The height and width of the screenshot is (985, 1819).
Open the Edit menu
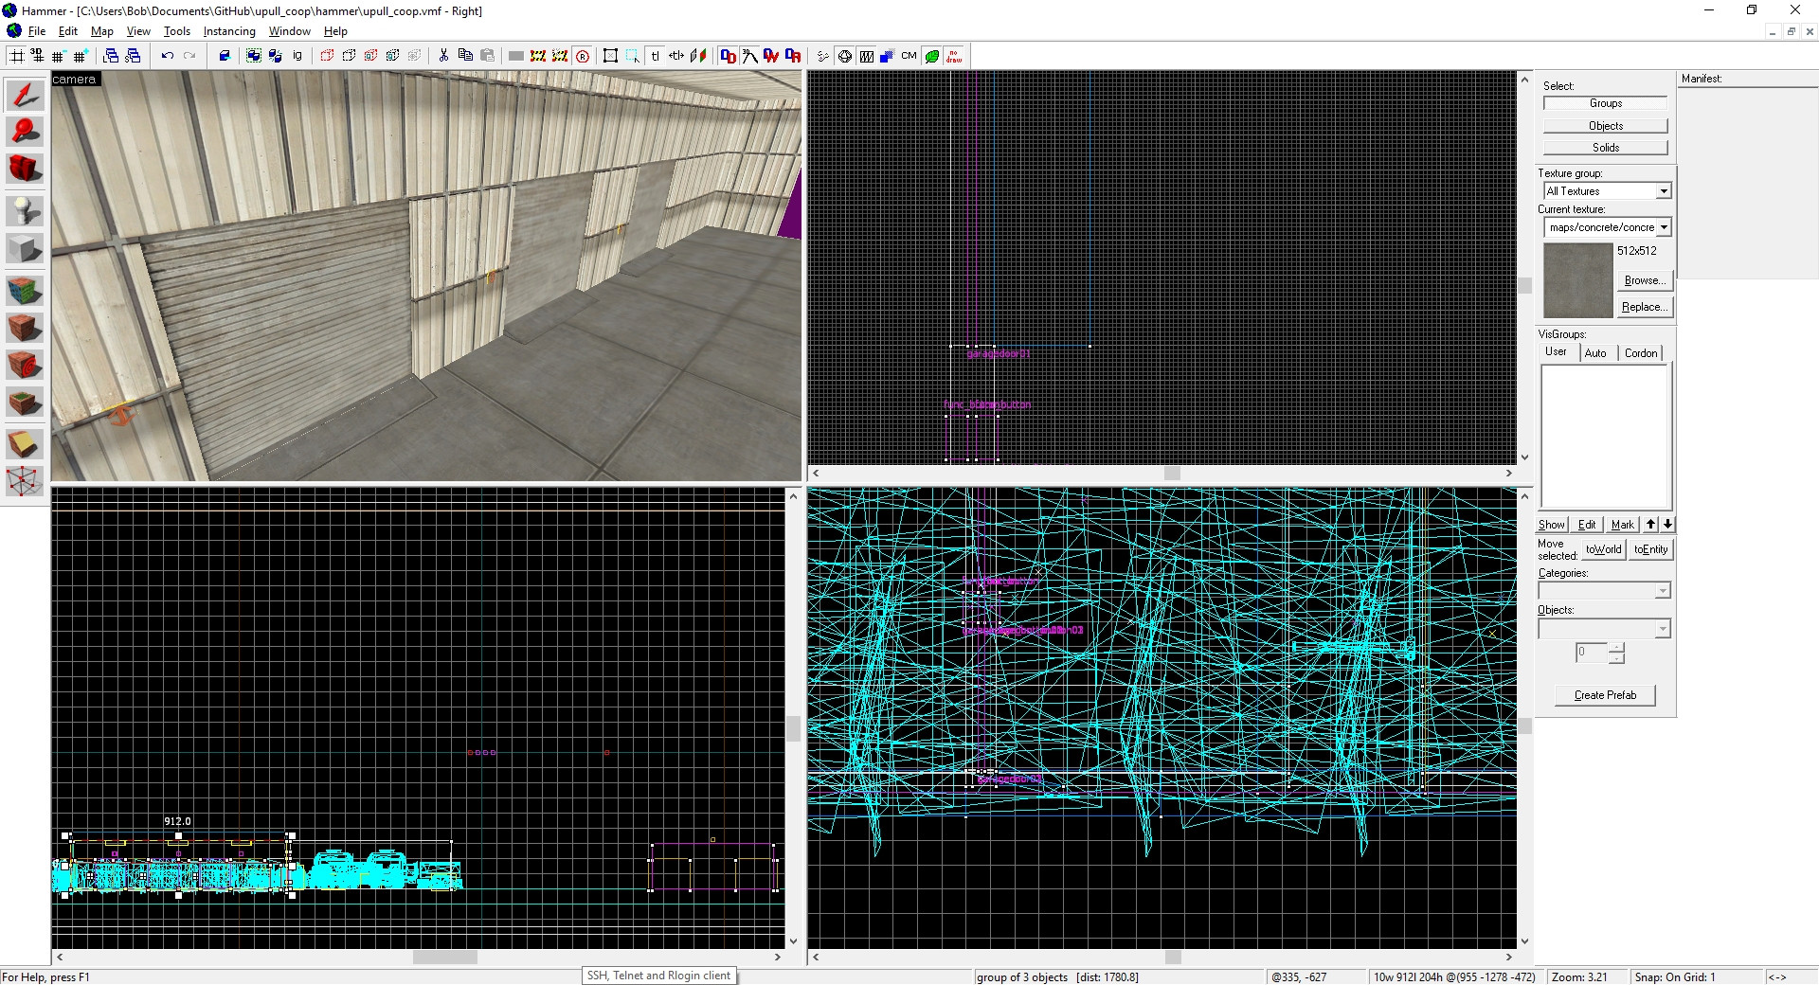pyautogui.click(x=68, y=31)
